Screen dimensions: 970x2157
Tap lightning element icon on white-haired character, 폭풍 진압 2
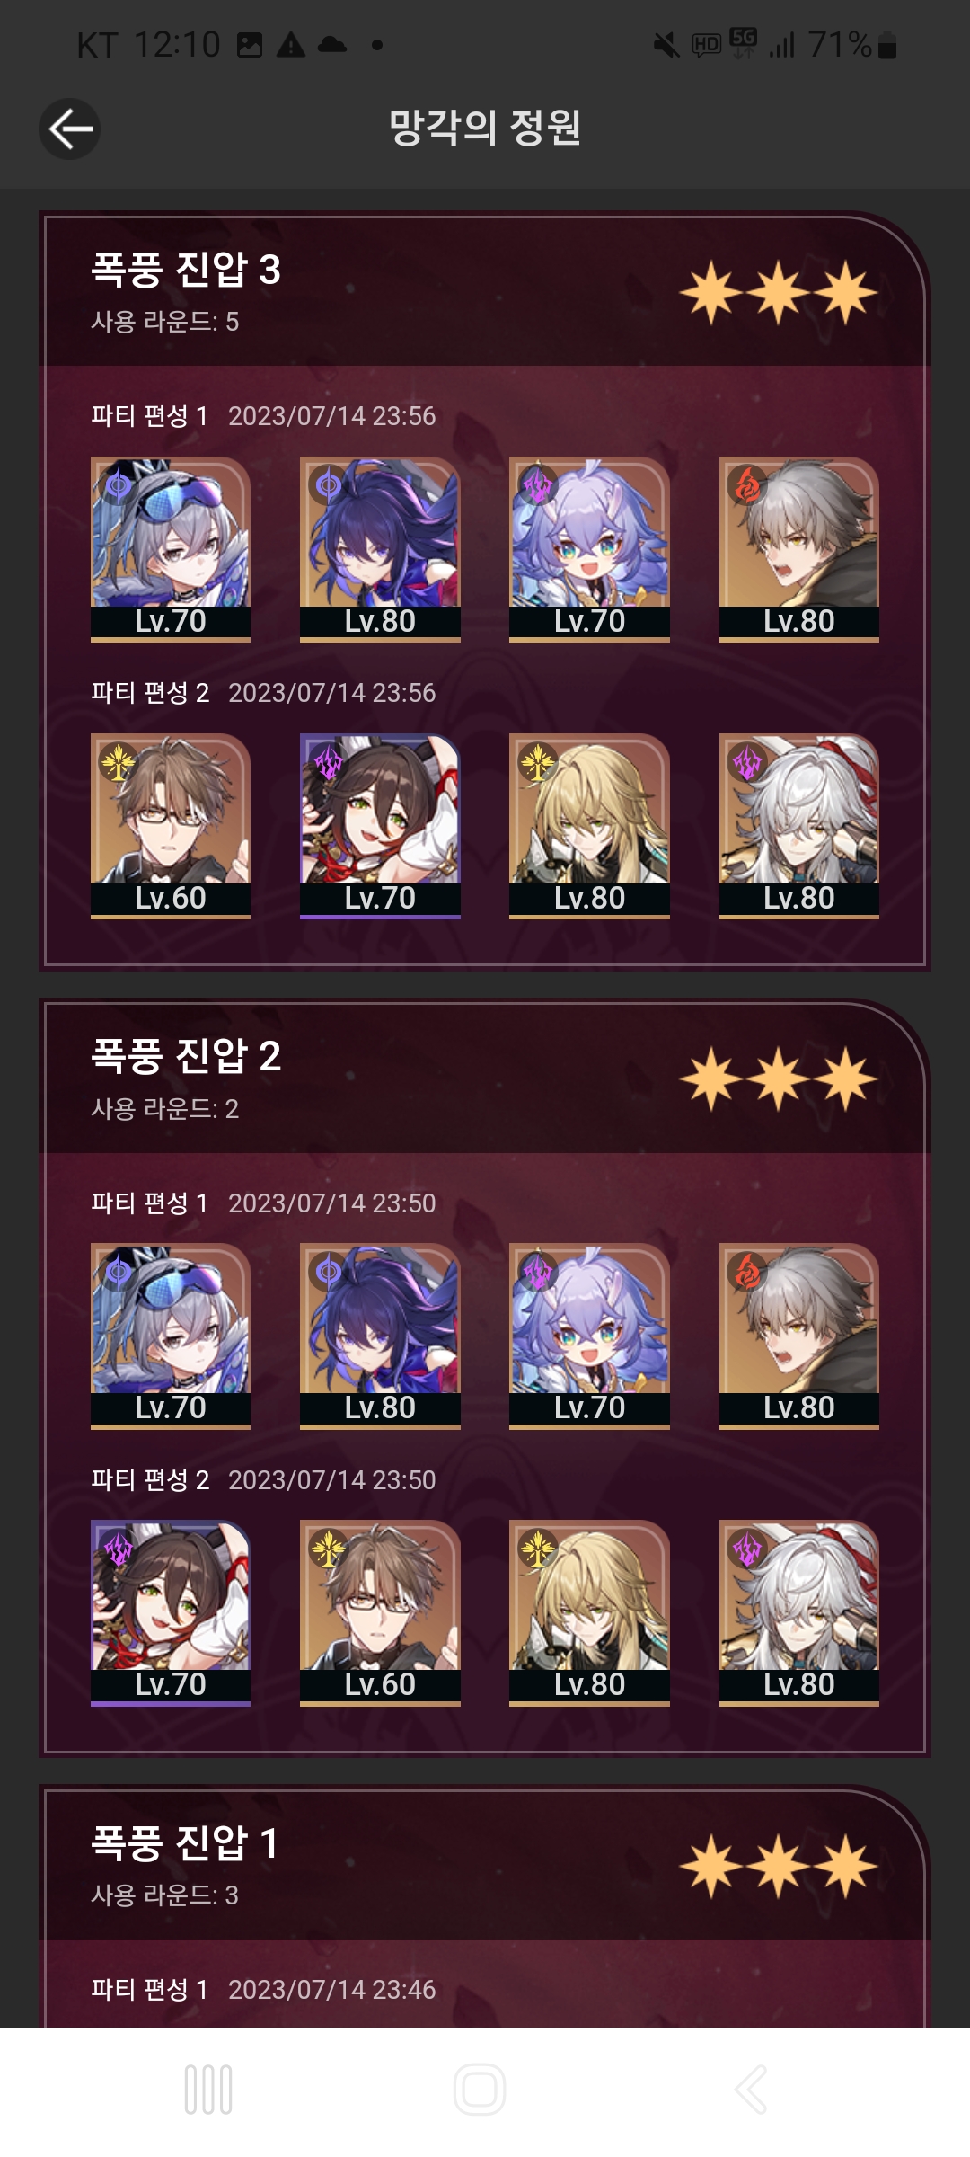point(747,1549)
